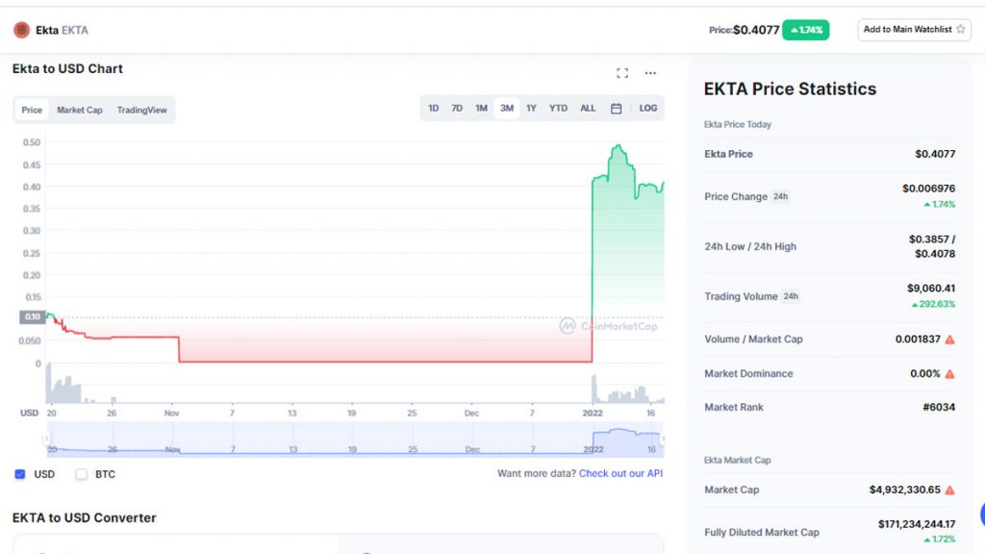Select the ALL time range

tap(588, 108)
